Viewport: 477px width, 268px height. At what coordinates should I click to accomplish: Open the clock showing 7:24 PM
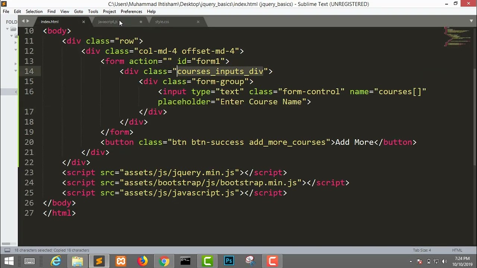pyautogui.click(x=462, y=261)
